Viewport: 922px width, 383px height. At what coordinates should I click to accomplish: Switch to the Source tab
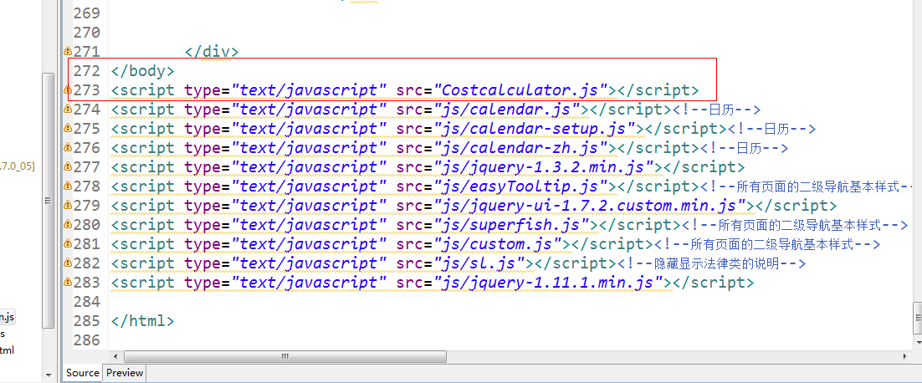coord(82,372)
